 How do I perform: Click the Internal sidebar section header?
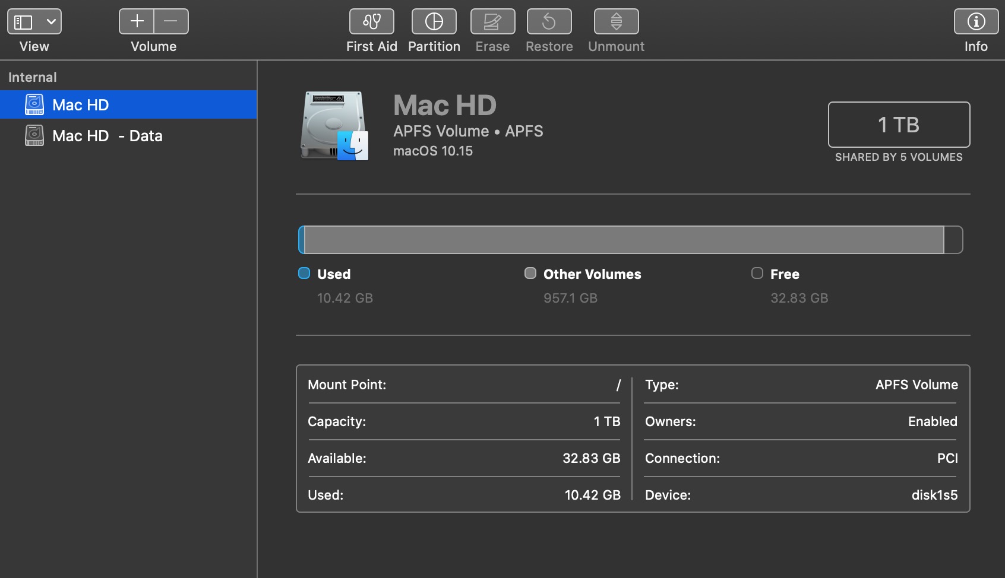33,77
